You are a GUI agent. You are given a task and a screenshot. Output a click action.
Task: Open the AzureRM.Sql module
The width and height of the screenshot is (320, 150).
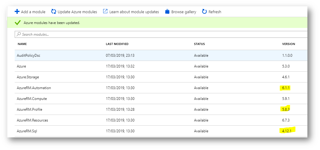click(x=161, y=131)
